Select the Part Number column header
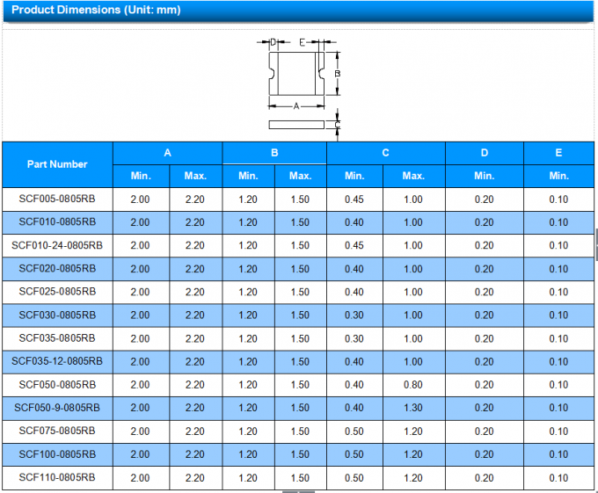Viewport: 598px width, 493px height. [x=57, y=164]
